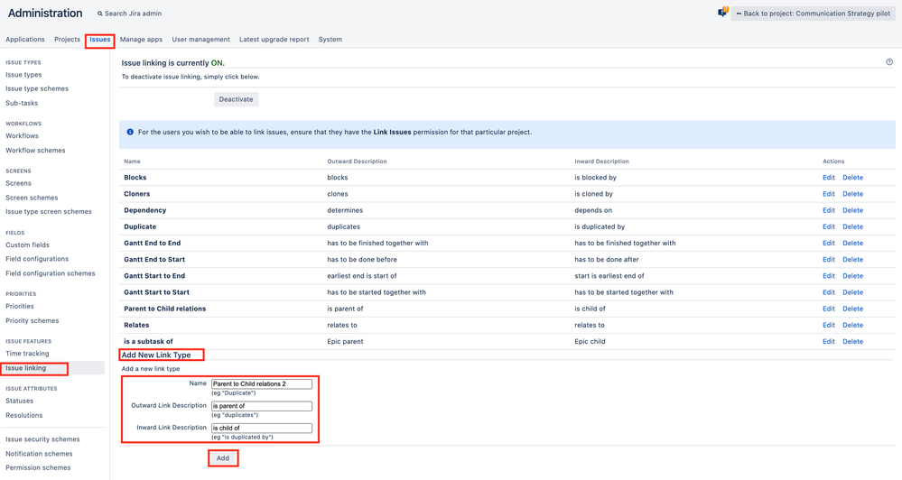902x480 pixels.
Task: Open the System tab
Action: [x=330, y=40]
